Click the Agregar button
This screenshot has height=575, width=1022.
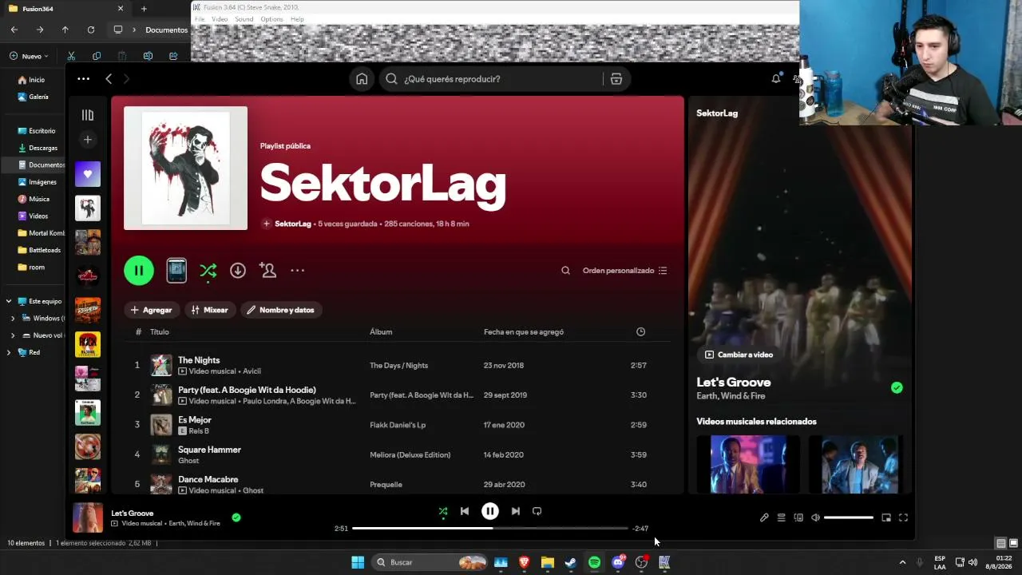tap(152, 310)
